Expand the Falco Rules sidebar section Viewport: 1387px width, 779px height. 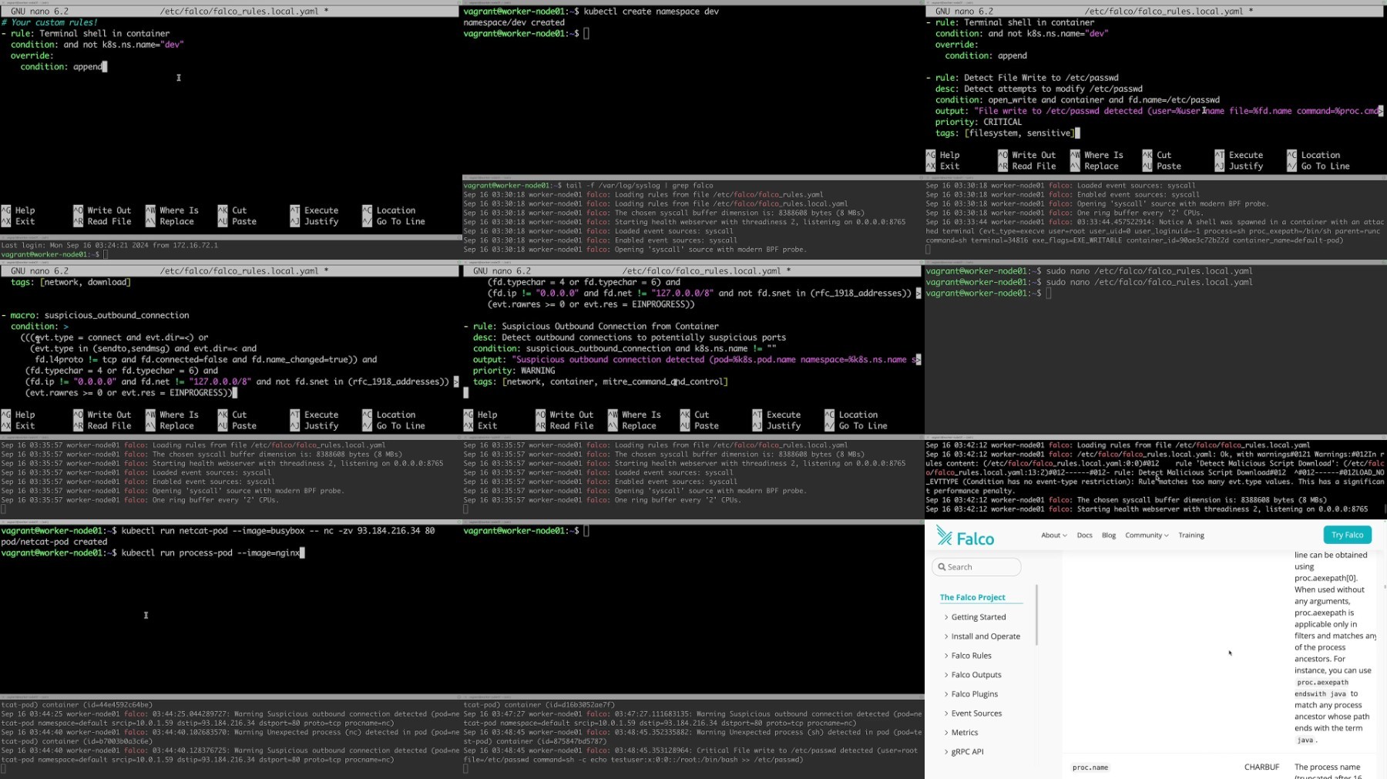(971, 656)
